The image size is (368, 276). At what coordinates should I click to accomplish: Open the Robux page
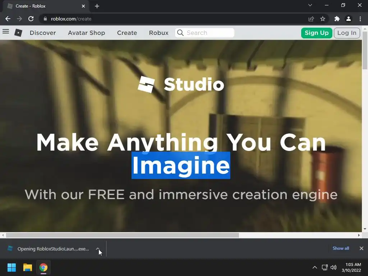[158, 33]
